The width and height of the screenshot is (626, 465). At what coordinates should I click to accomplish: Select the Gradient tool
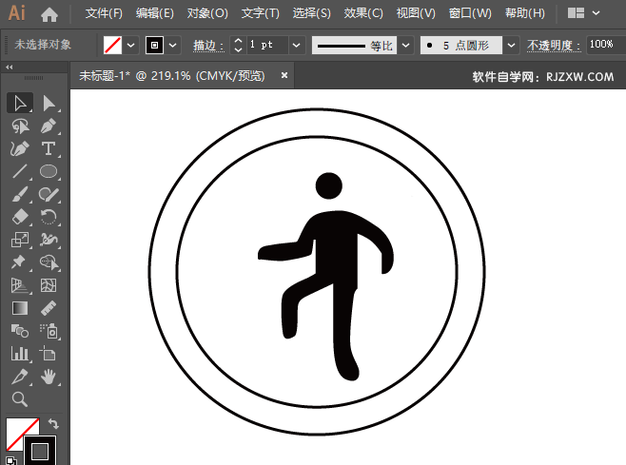tap(20, 308)
